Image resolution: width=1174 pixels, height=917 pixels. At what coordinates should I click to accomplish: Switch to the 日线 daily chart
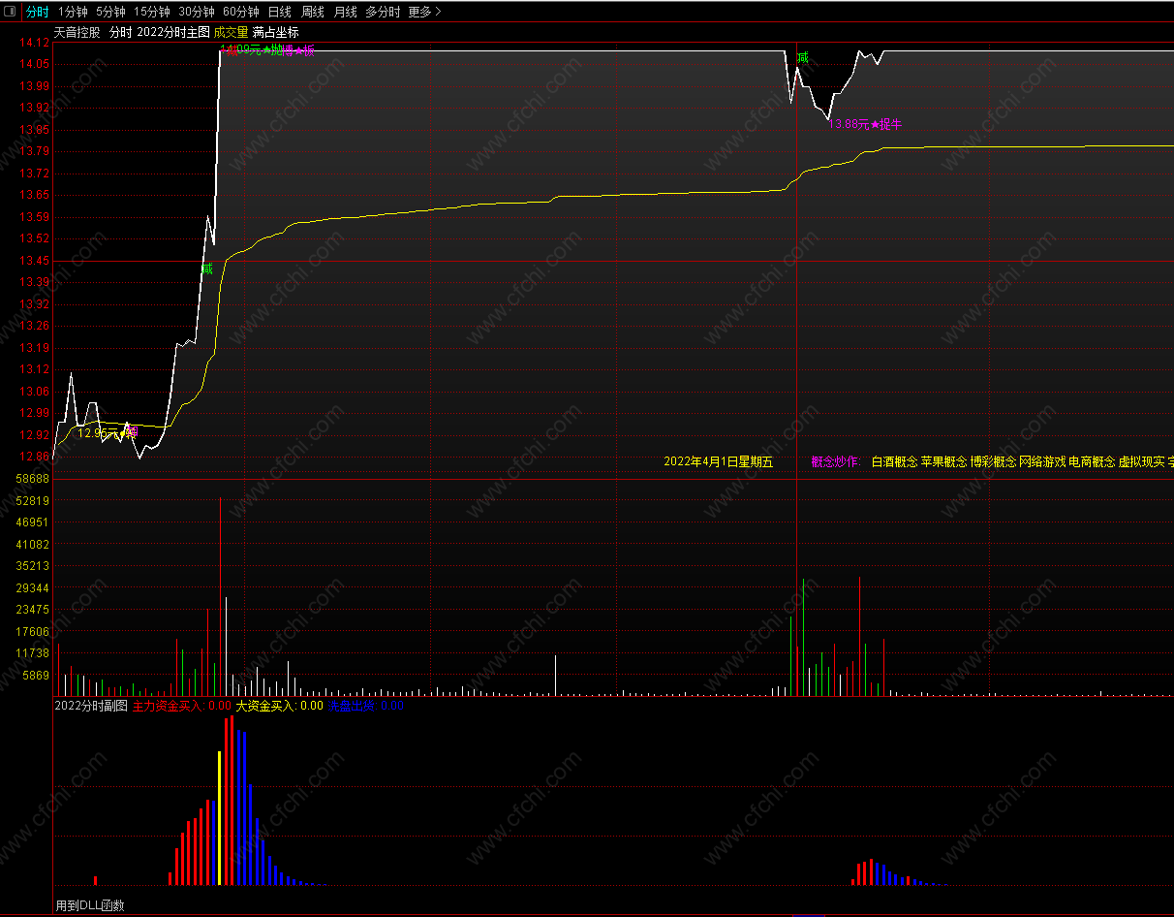point(279,12)
